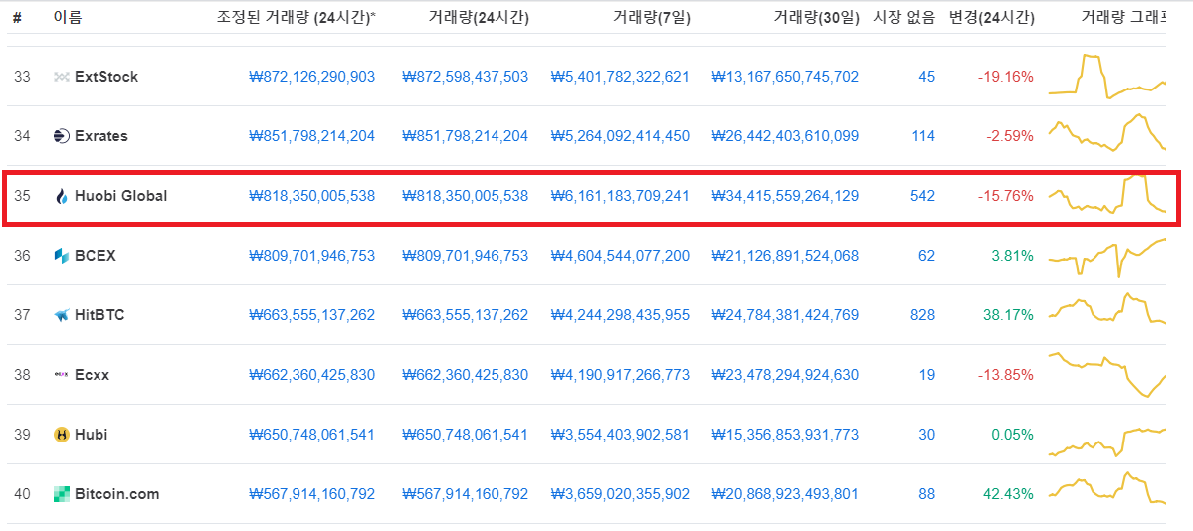
Task: Click the HitBTC logo icon
Action: click(x=62, y=315)
